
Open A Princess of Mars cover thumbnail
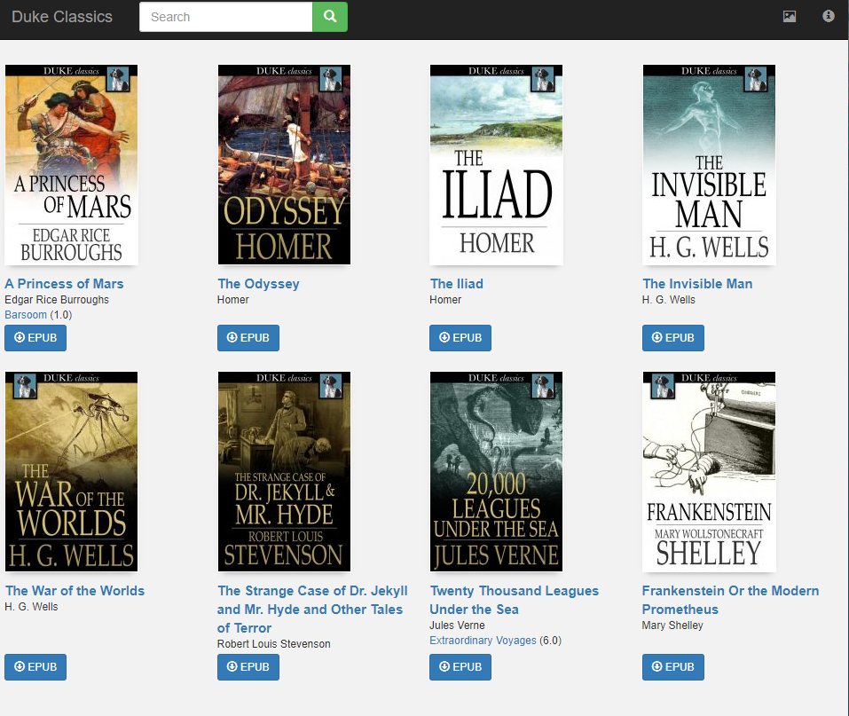coord(72,165)
